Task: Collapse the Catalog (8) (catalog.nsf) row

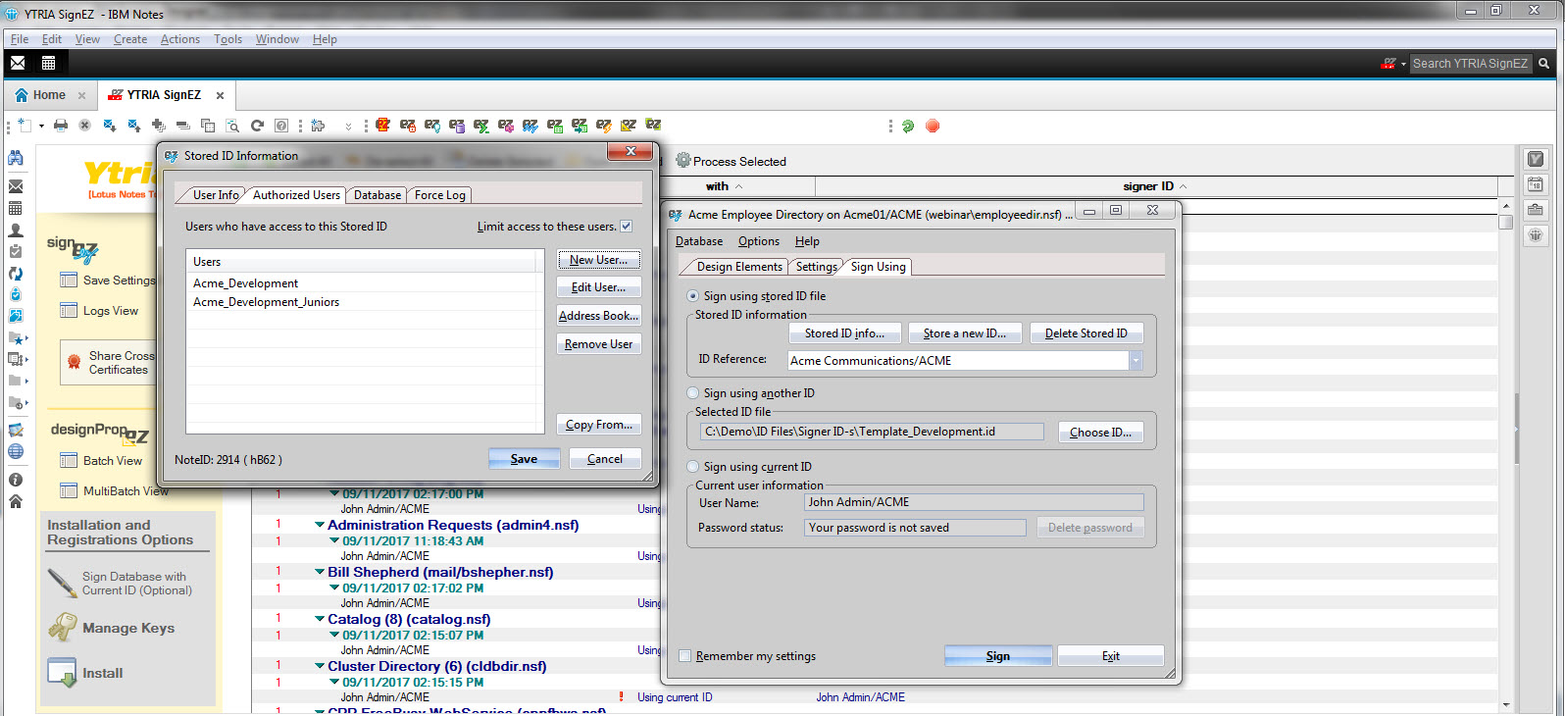Action: point(320,619)
